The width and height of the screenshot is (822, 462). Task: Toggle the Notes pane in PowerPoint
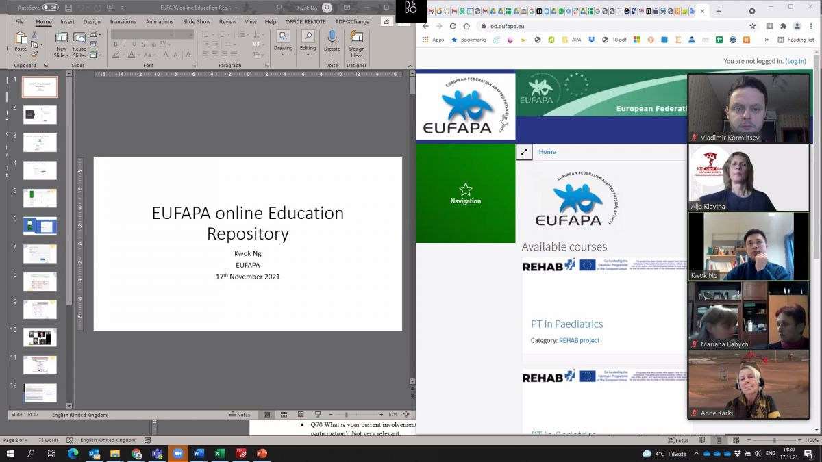click(x=240, y=415)
